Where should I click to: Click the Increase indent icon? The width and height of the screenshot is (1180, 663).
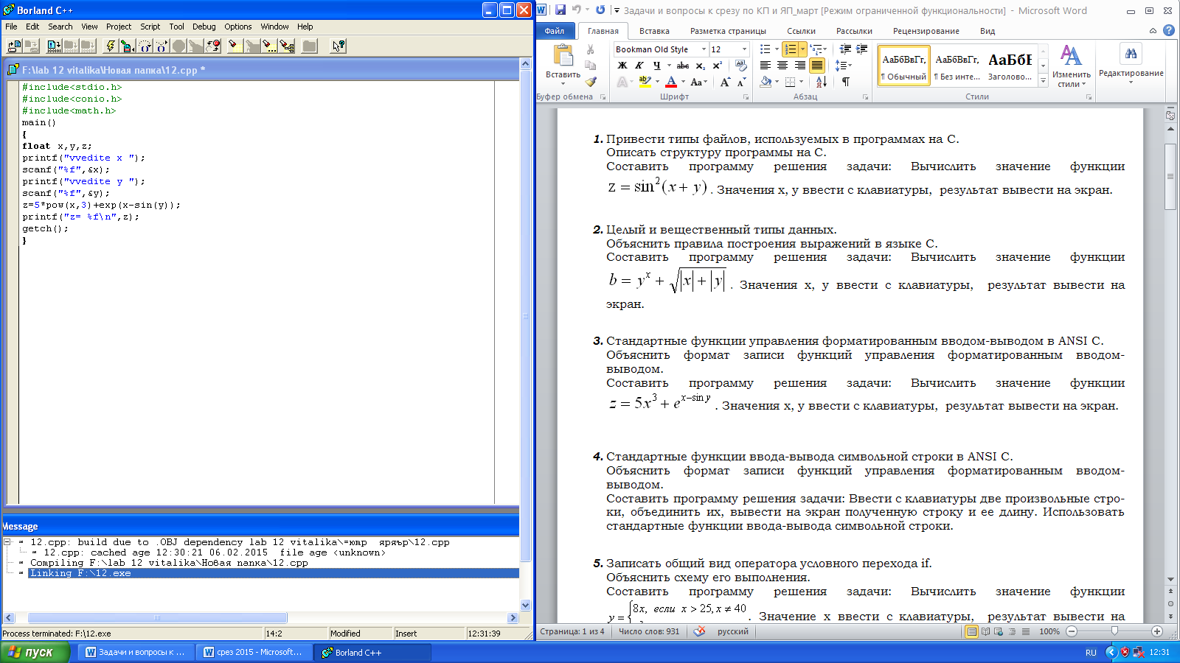[x=861, y=49]
